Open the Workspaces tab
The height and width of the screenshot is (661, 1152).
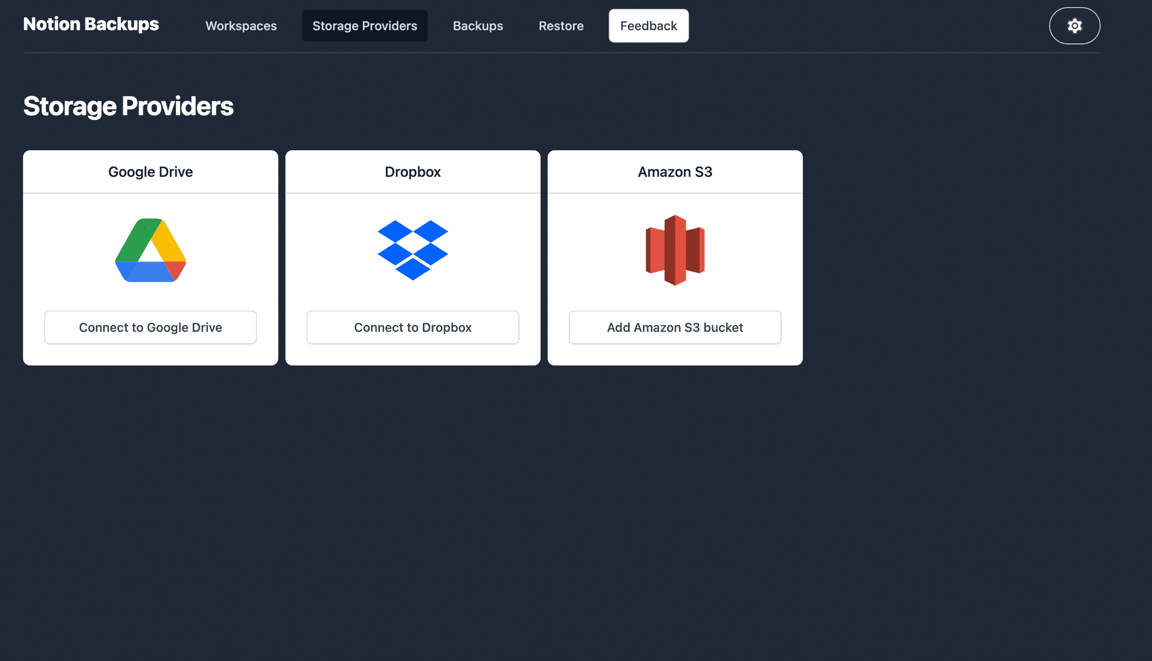click(x=241, y=26)
